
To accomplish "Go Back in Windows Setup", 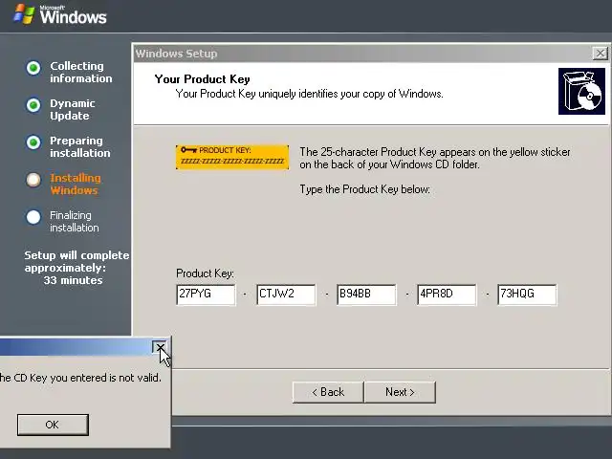I will point(328,392).
